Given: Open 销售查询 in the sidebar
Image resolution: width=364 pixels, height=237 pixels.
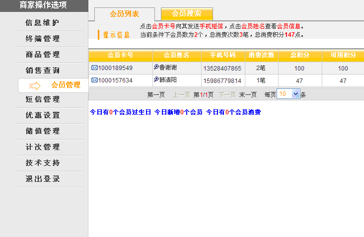Looking at the screenshot, I should point(43,70).
